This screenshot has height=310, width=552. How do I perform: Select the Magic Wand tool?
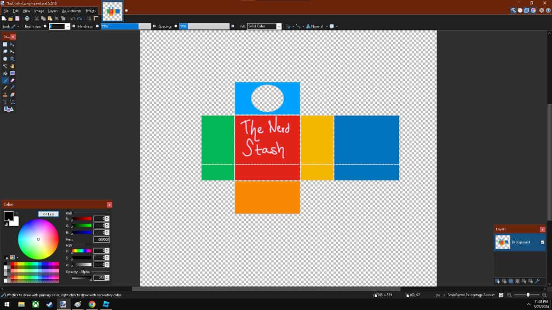click(4, 66)
